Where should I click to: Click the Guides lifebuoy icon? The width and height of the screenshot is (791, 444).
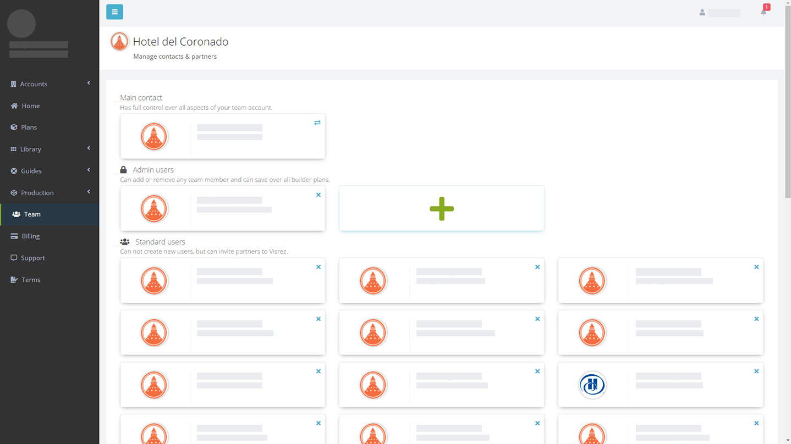[14, 171]
